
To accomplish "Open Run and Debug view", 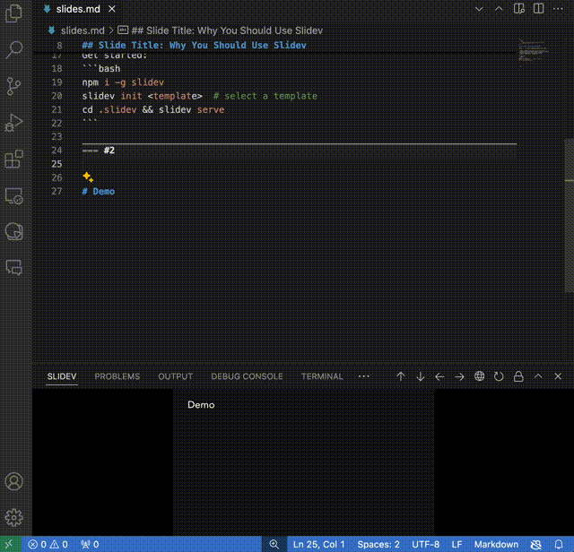I will (x=14, y=123).
